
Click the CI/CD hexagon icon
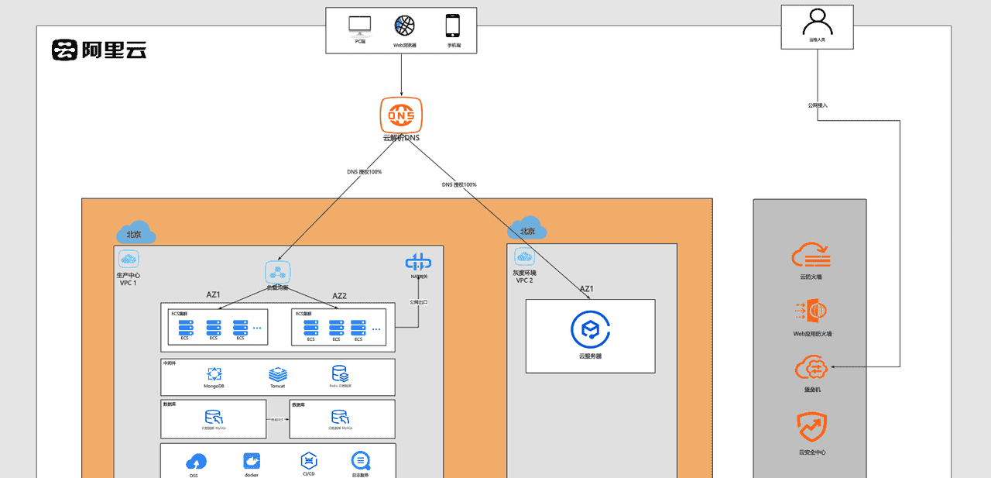click(x=308, y=460)
